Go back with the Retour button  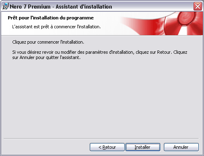(107, 147)
